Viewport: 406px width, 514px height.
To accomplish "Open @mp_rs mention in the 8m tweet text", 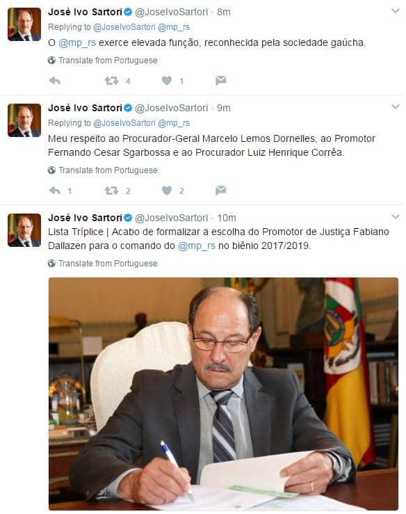I will [x=77, y=43].
